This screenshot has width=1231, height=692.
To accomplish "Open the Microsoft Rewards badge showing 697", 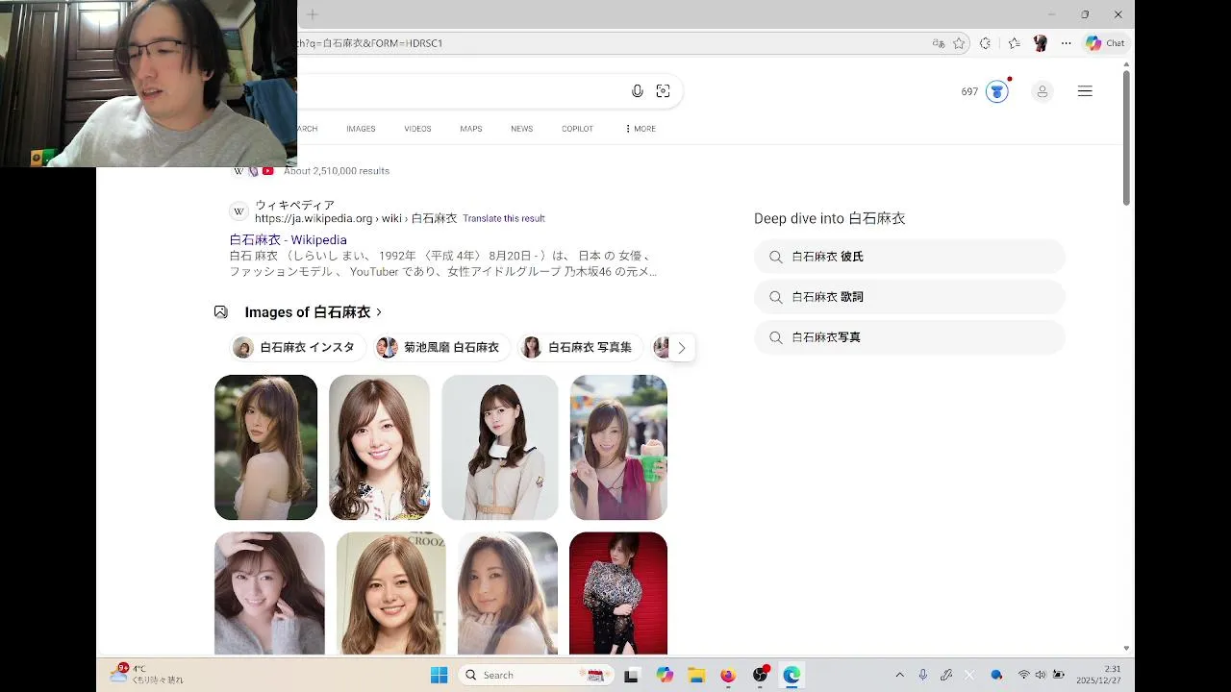I will [985, 91].
